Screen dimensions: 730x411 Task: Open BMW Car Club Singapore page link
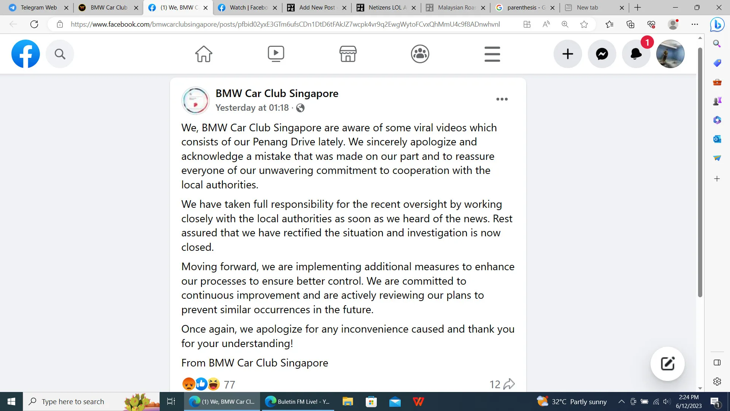(x=277, y=94)
